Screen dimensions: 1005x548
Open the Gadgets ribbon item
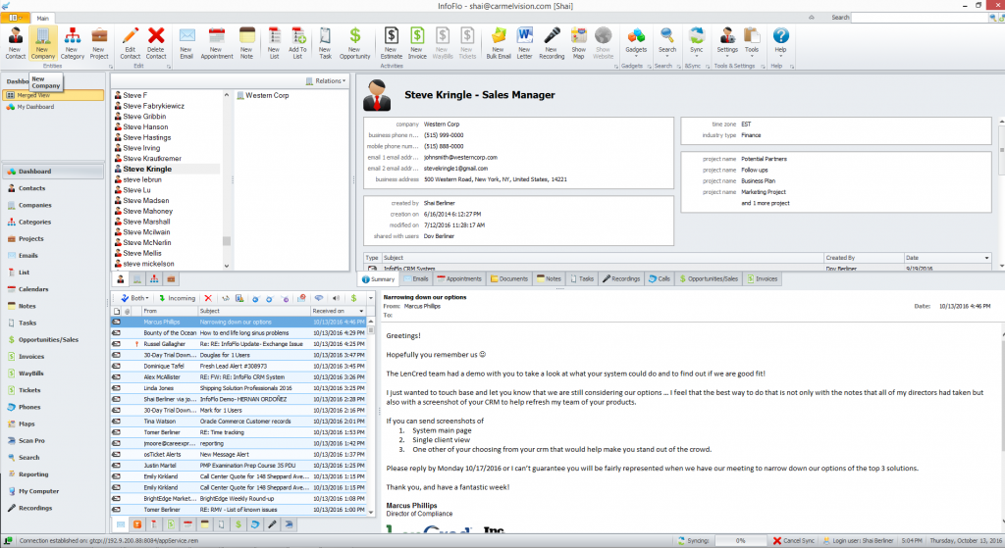(636, 43)
